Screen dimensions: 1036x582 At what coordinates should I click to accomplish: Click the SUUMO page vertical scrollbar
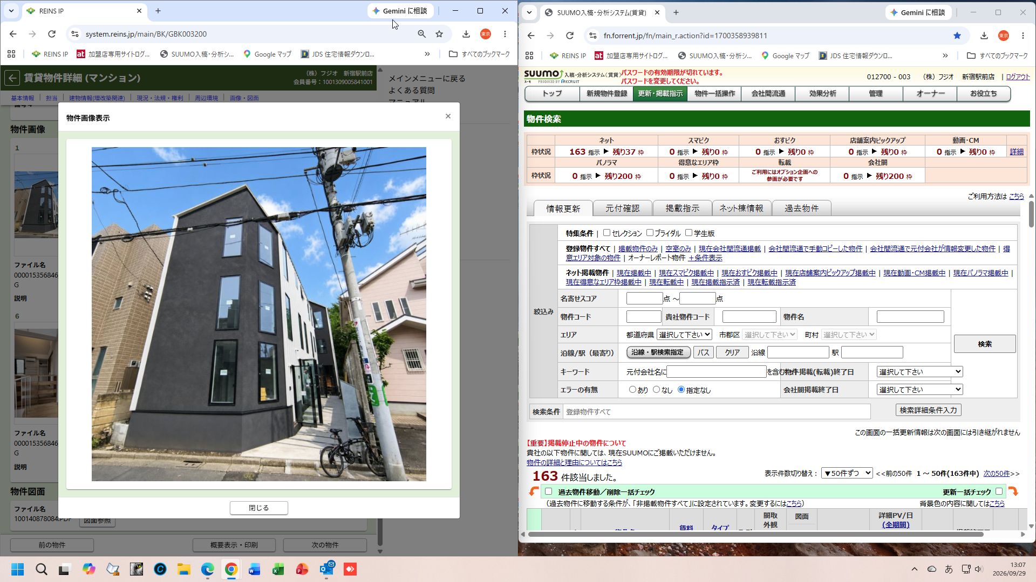point(1031,214)
